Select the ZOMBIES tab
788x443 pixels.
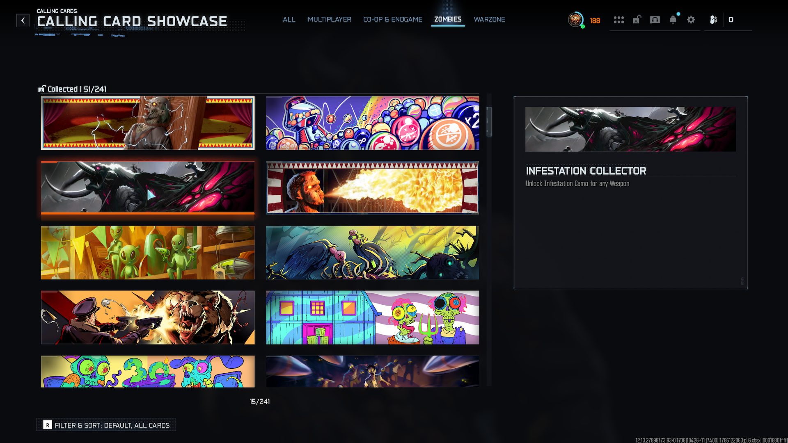(x=448, y=19)
